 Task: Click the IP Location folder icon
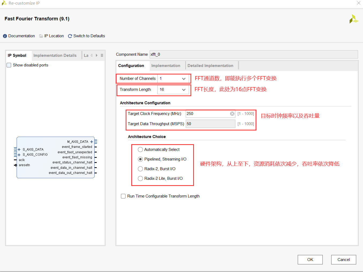[x=41, y=36]
